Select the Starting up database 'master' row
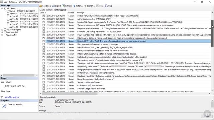Image resolution: width=214 pixels, height=120 pixels. tap(125, 82)
